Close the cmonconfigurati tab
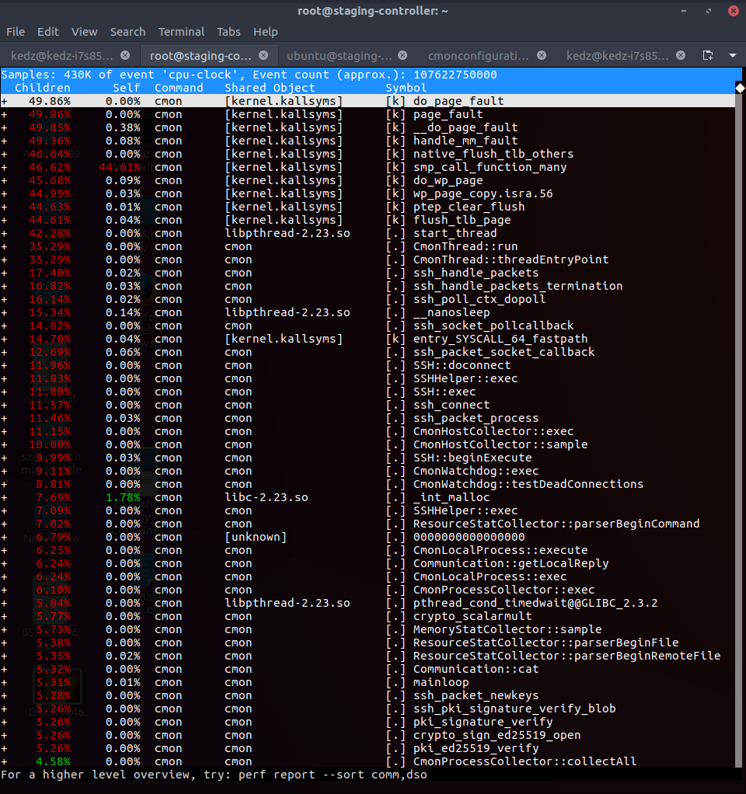 (542, 55)
